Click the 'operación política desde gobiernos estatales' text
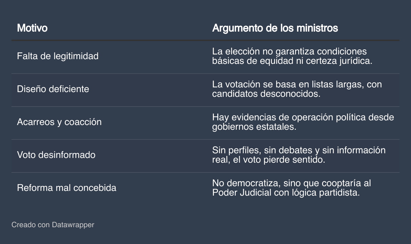This screenshot has height=244, width=411. pyautogui.click(x=303, y=122)
